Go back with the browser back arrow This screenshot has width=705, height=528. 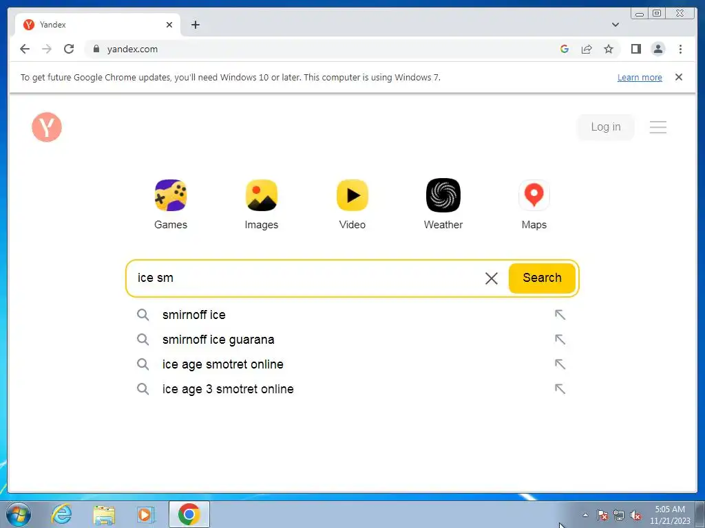[x=25, y=49]
